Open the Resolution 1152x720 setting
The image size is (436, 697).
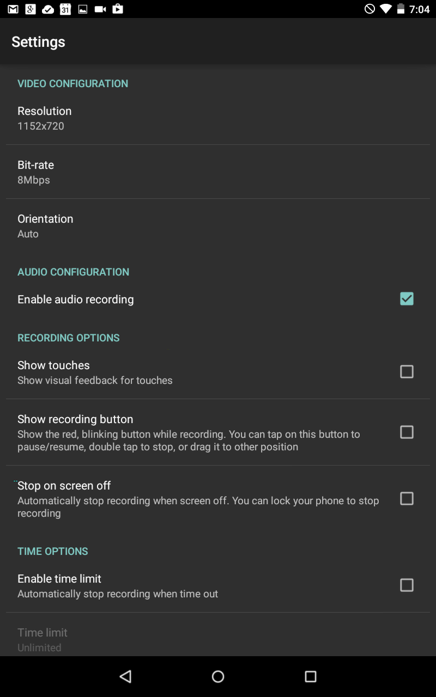[218, 118]
